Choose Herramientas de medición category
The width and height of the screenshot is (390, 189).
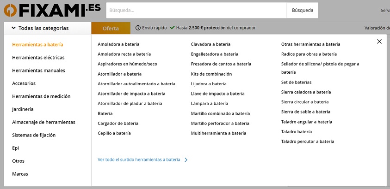(x=41, y=96)
